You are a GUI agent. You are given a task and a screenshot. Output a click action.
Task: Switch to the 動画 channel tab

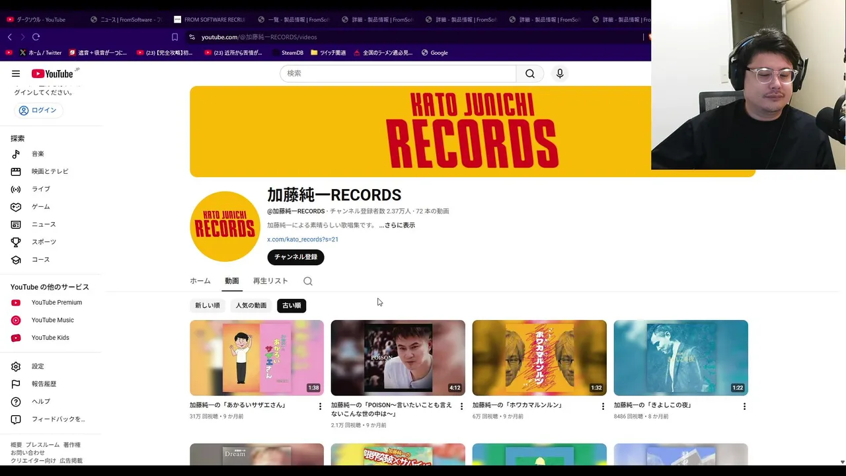(232, 281)
